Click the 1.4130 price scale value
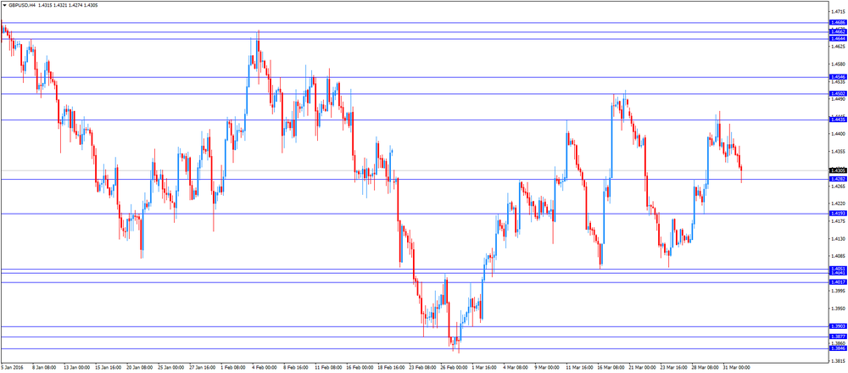The image size is (848, 373). [x=839, y=239]
